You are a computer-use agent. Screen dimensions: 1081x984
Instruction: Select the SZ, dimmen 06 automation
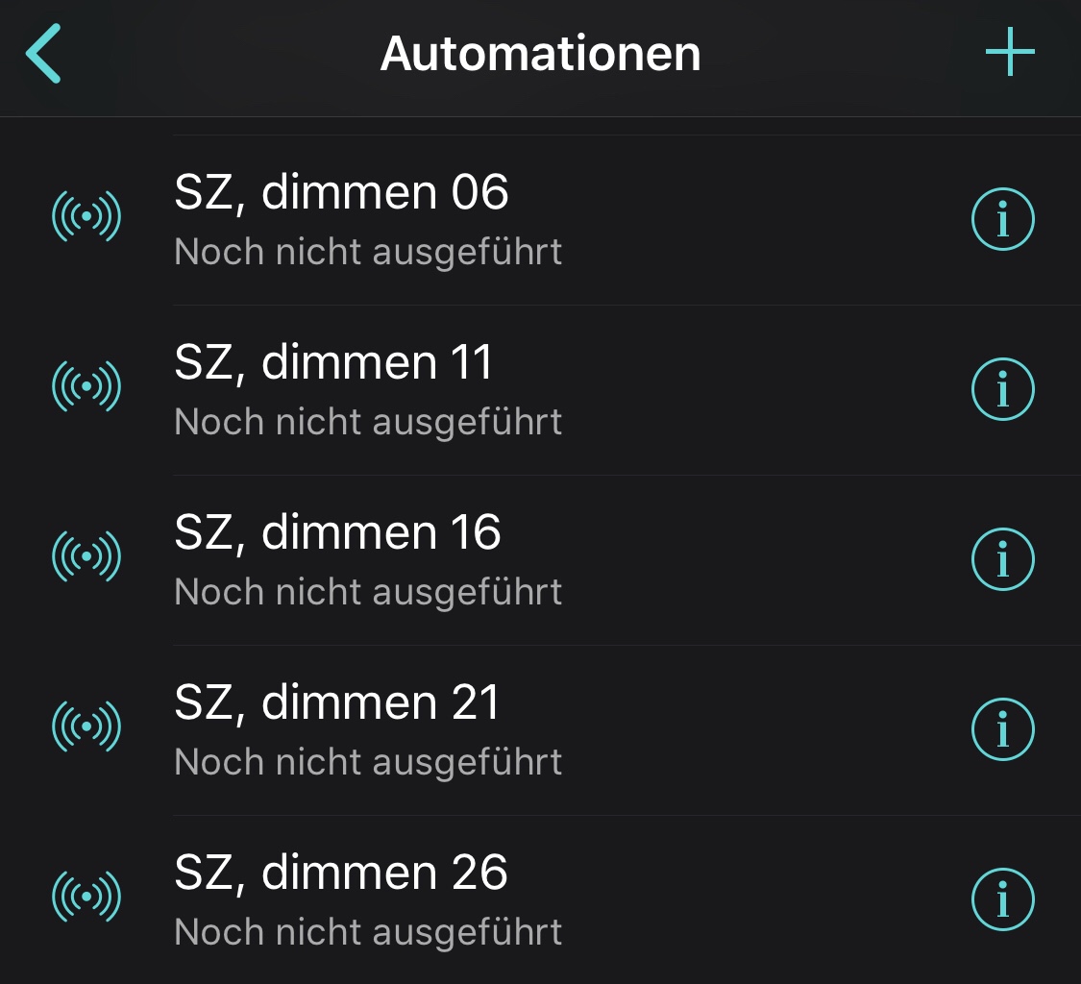pyautogui.click(x=341, y=192)
